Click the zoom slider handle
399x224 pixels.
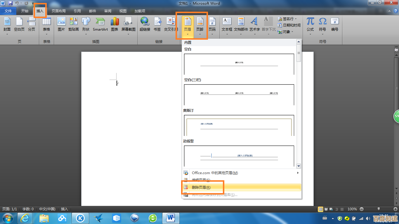(379, 209)
